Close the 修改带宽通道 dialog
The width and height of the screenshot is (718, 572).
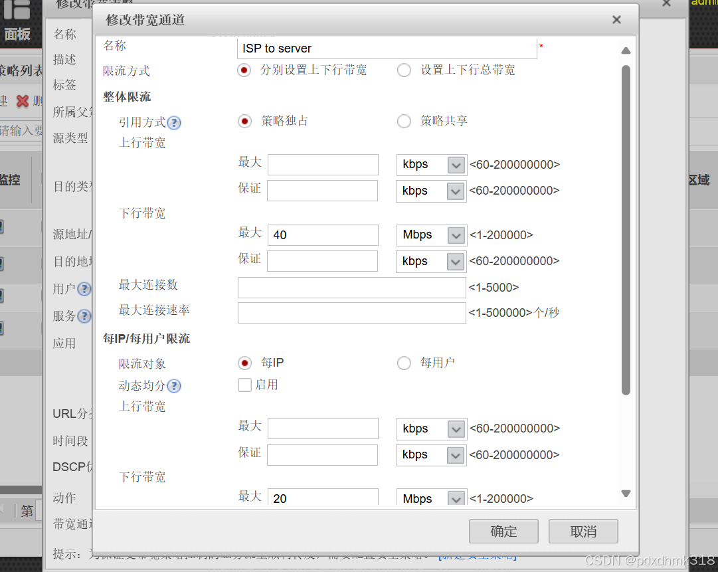616,20
